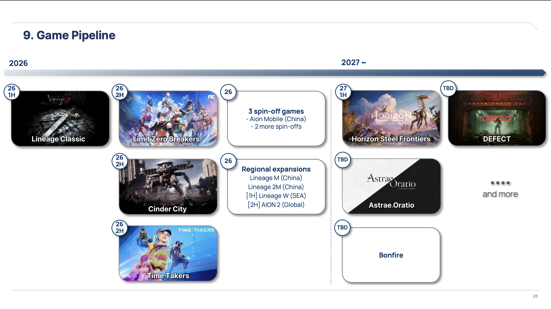The height and width of the screenshot is (309, 551).
Task: Click the 'Lineage Classic' caption
Action: (58, 139)
